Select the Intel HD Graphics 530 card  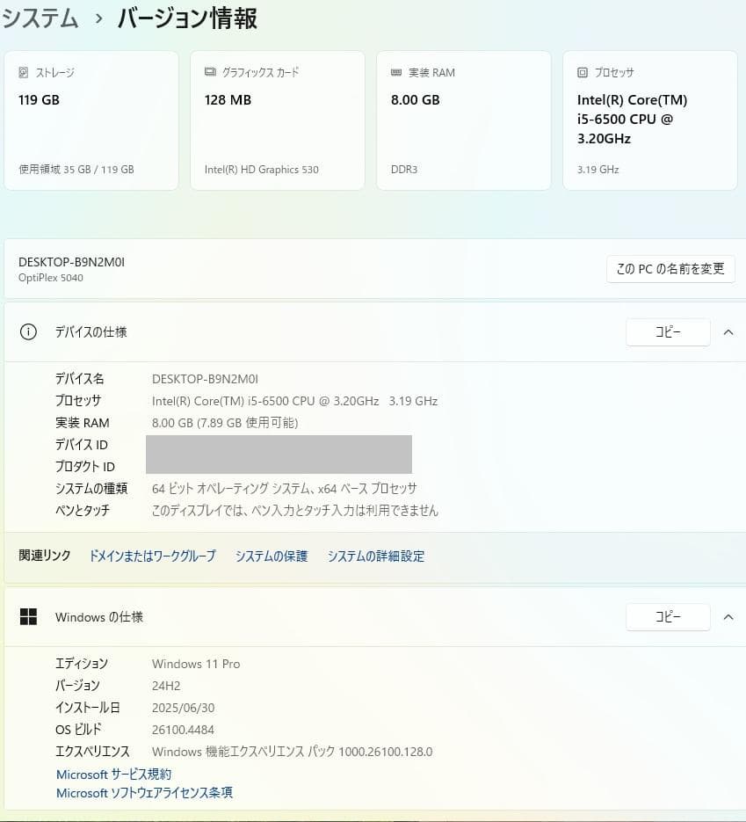[x=278, y=120]
